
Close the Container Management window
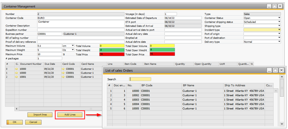280,6
